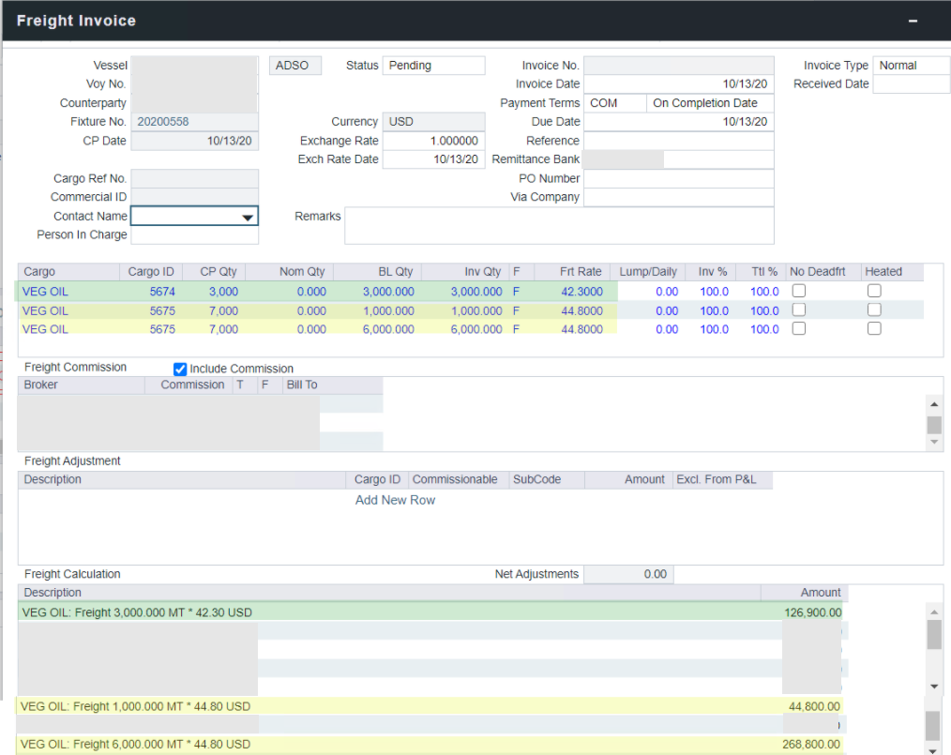Check Heated for the 6,000.000 BL Qty row
This screenshot has height=755, width=951.
point(874,329)
